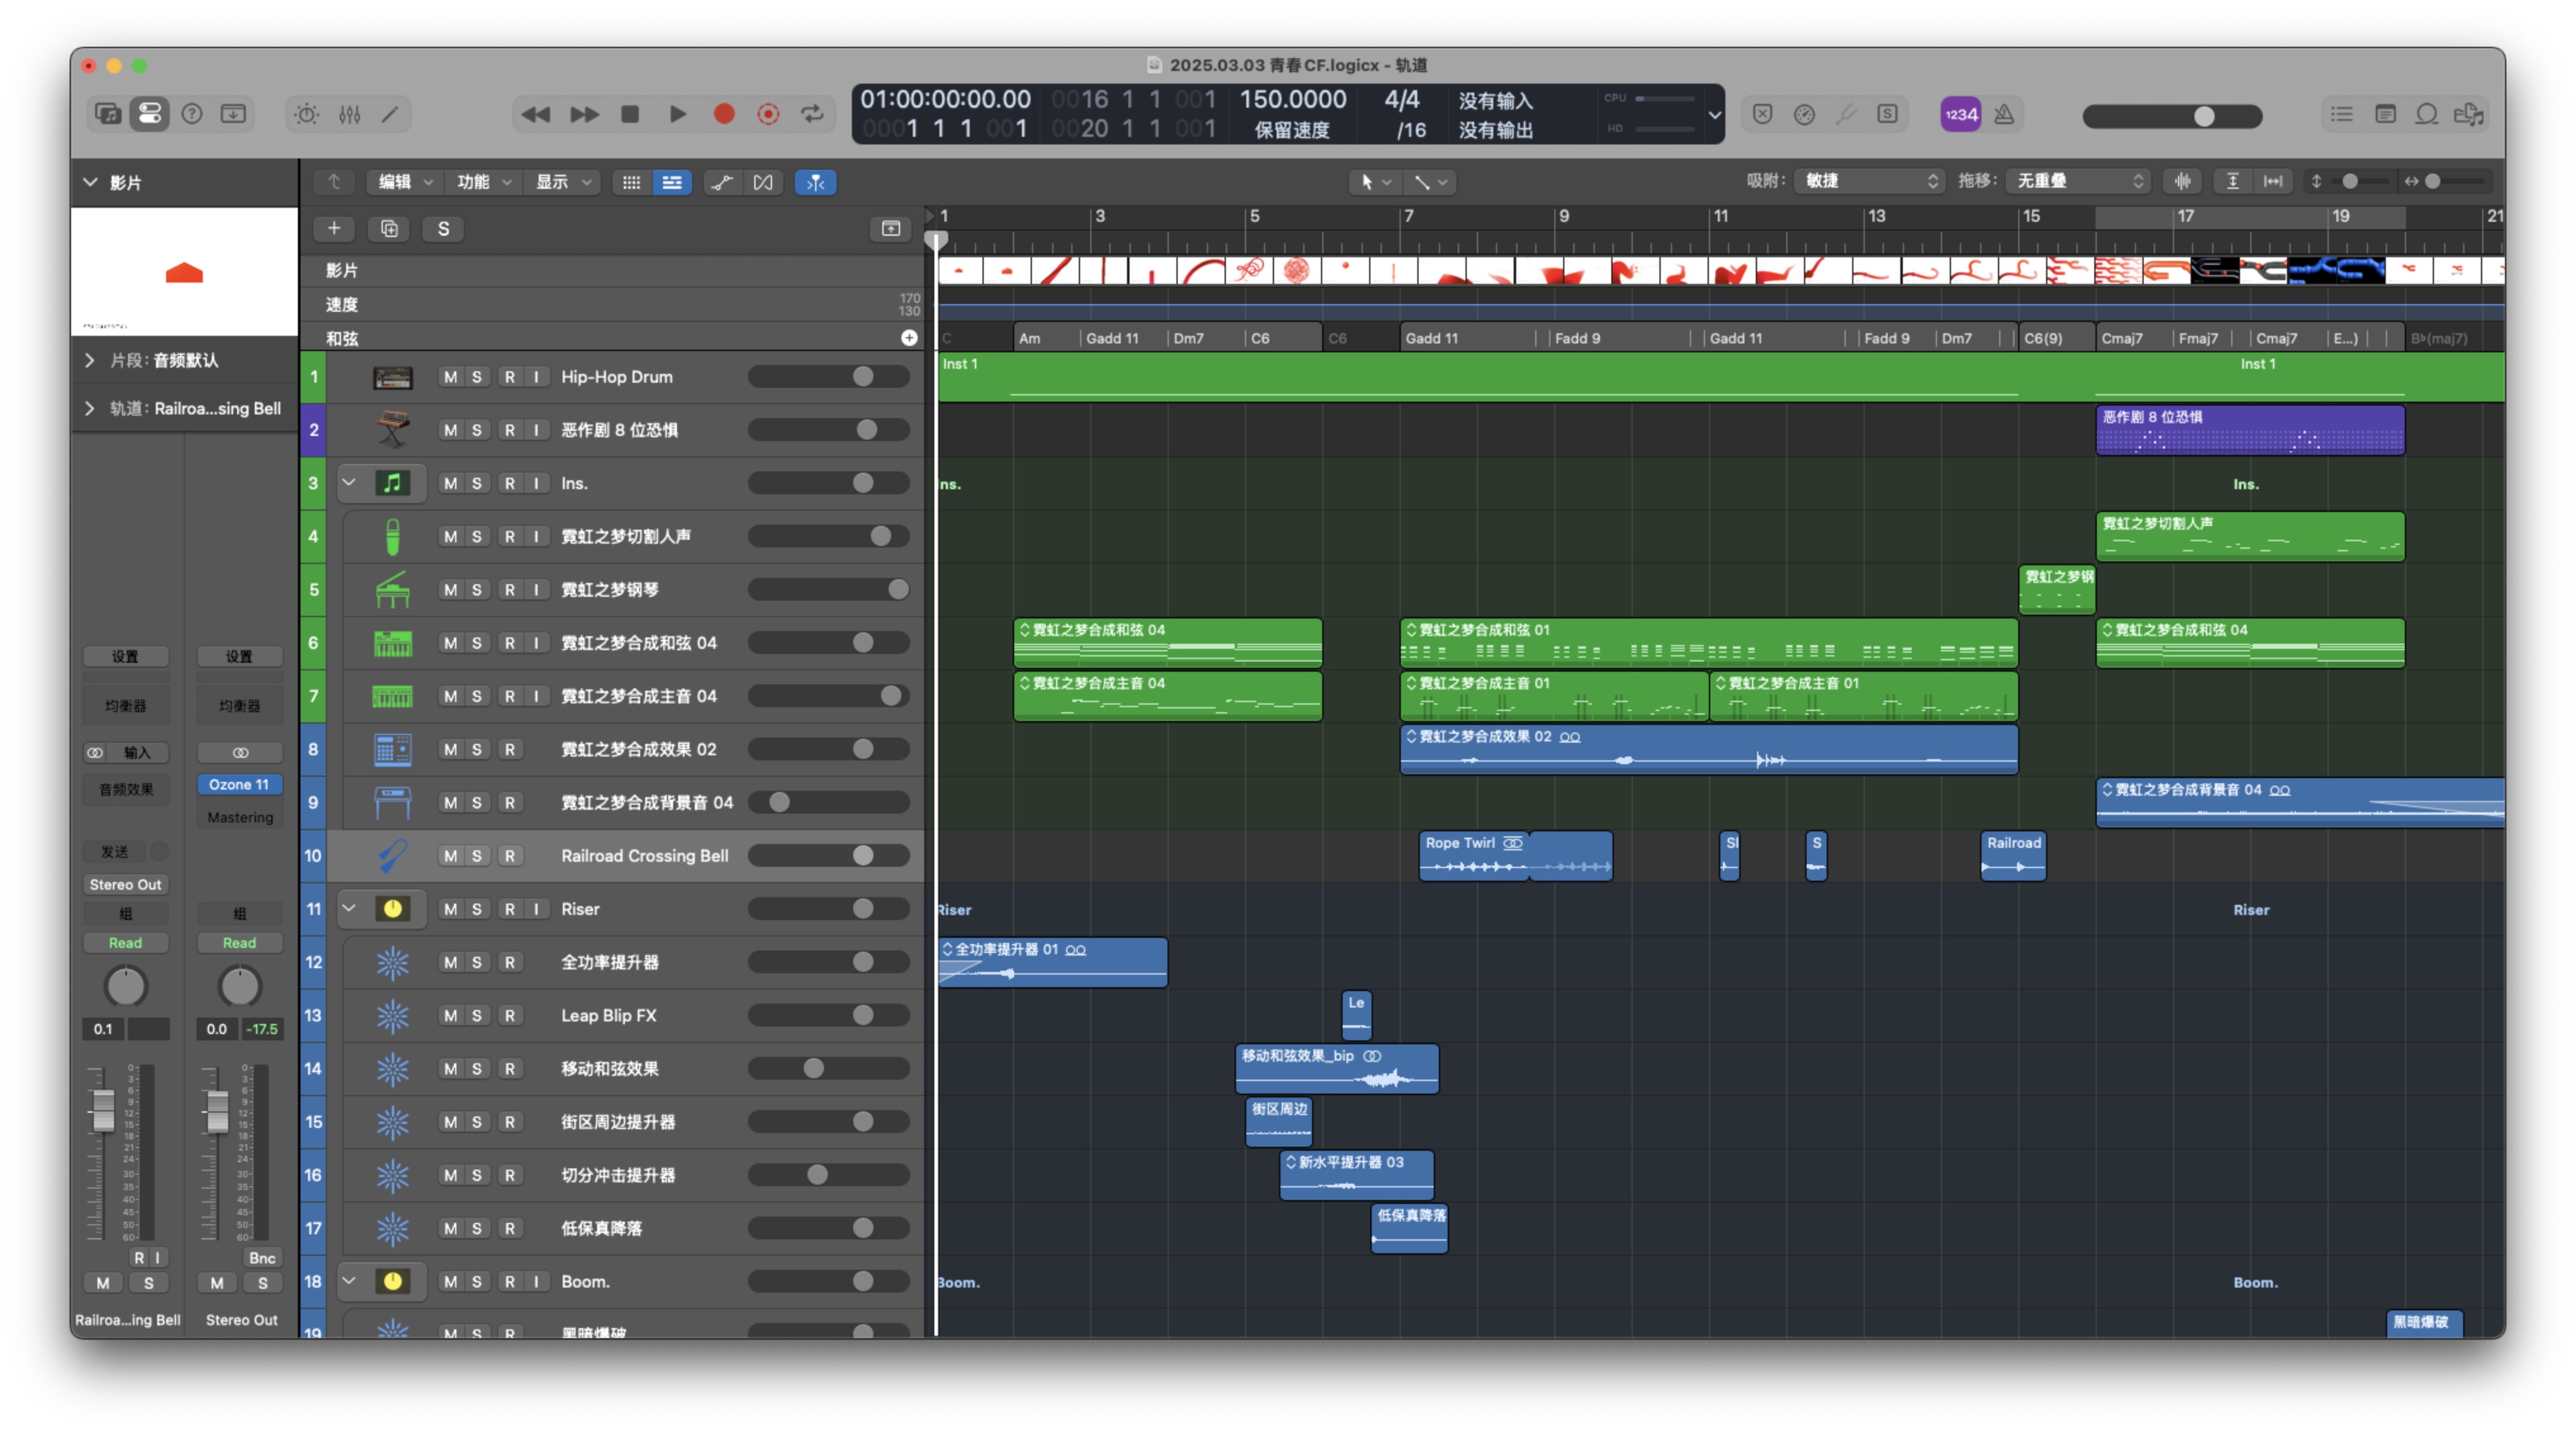Solo the Railroad Crossing Bell track
The height and width of the screenshot is (1432, 2576).
coord(477,855)
